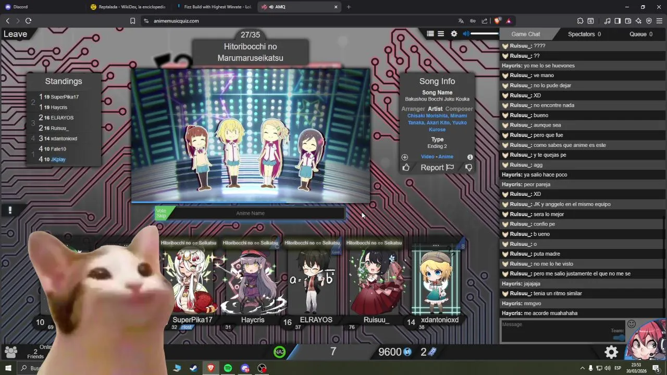The height and width of the screenshot is (375, 667).
Task: Switch to Arranger credits tab
Action: pos(413,109)
